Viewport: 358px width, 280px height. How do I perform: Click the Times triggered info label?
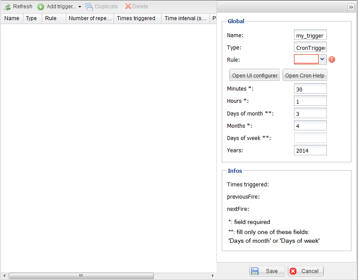point(248,185)
